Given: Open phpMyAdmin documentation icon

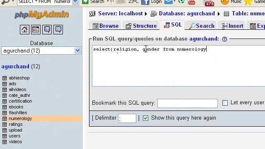Looking at the screenshot, I should coord(47,29).
